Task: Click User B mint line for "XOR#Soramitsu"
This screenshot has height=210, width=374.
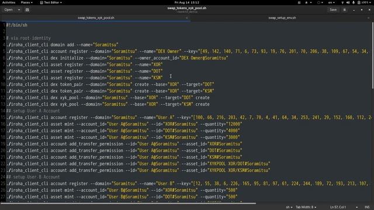Action: point(122,190)
